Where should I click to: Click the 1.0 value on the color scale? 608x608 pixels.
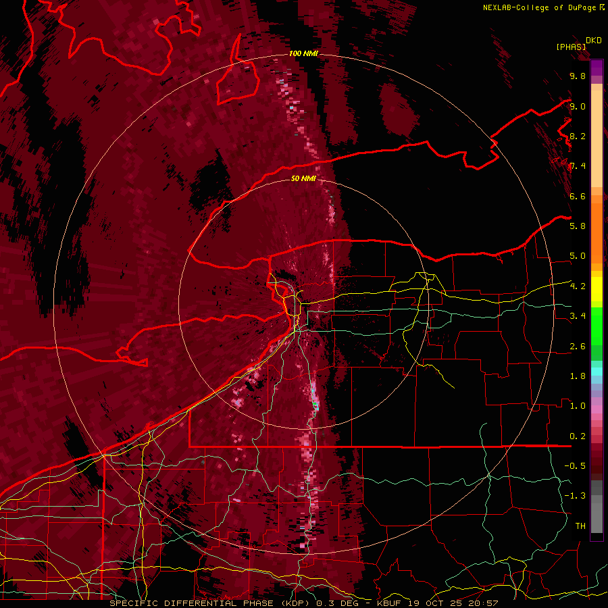point(578,406)
